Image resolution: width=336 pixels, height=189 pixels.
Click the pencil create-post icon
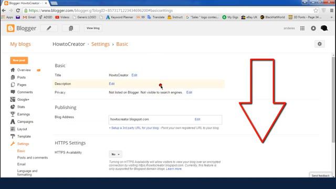point(49,28)
